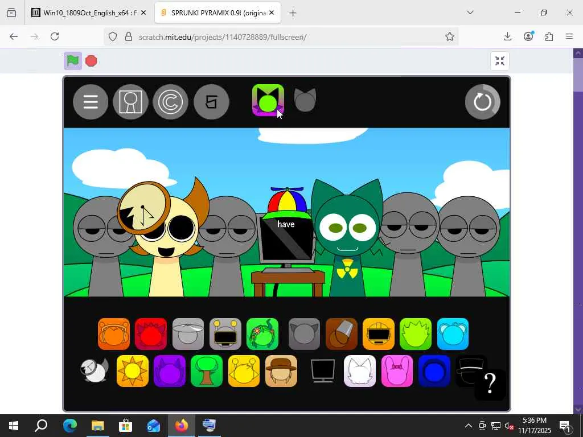This screenshot has width=583, height=437.
Task: Close the SPRUNKI PYRAMIX tab
Action: click(x=272, y=13)
